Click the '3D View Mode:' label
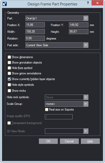This screenshot has height=163, width=105. coord(16,131)
